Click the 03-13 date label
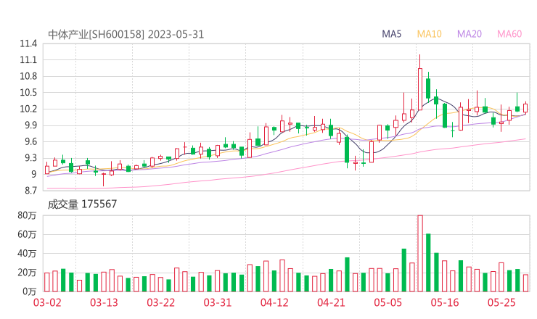The image size is (537, 319). tap(104, 302)
